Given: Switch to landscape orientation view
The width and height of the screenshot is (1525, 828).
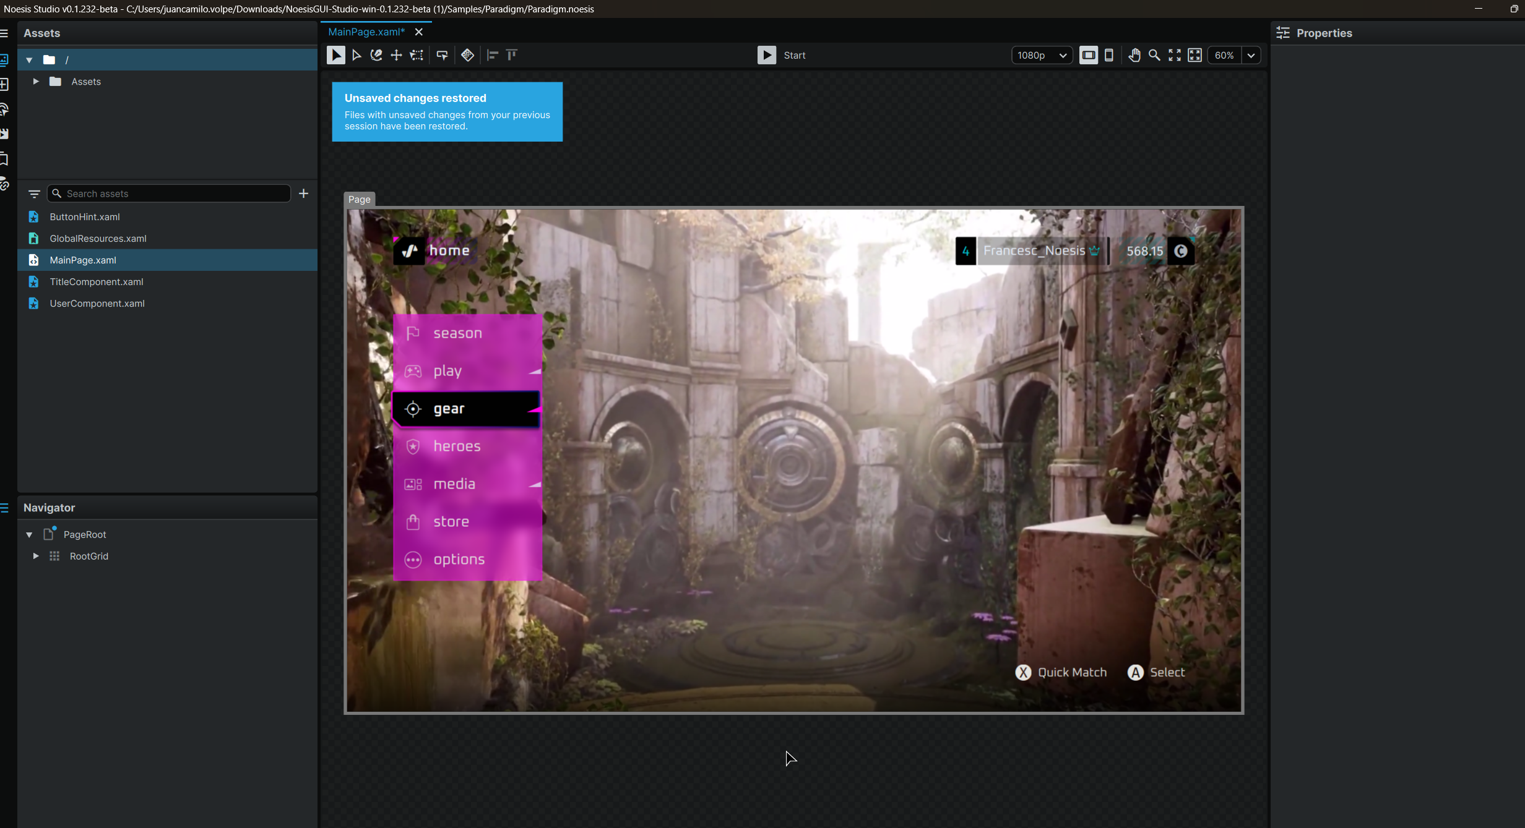Looking at the screenshot, I should 1088,55.
